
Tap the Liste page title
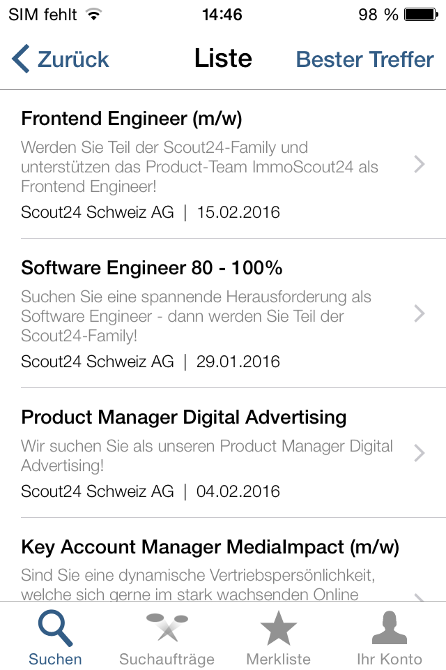[223, 59]
